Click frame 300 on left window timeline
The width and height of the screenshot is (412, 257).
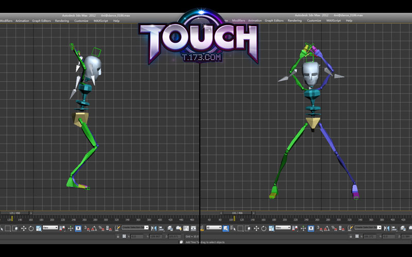tap(106, 219)
